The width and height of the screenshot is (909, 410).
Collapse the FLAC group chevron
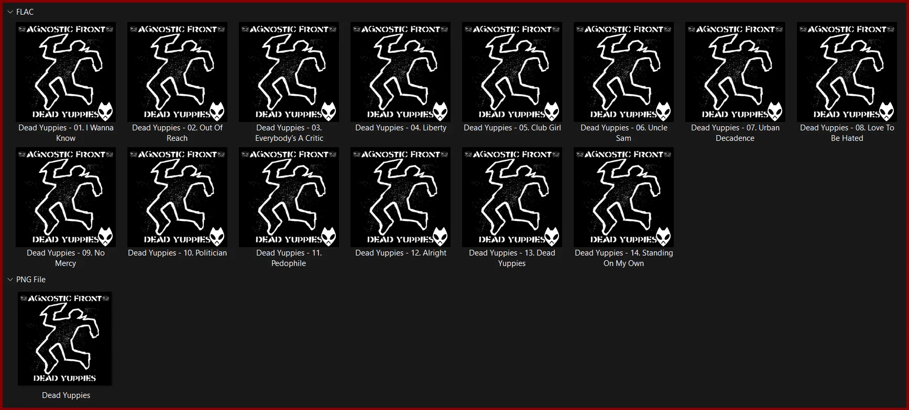[10, 12]
